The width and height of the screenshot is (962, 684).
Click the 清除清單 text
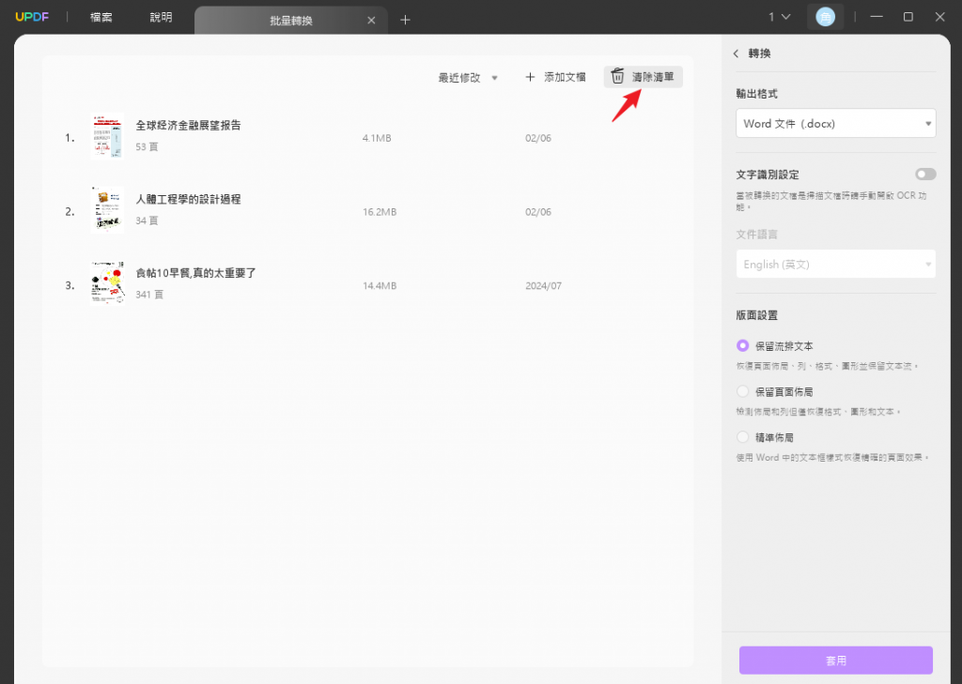[653, 77]
